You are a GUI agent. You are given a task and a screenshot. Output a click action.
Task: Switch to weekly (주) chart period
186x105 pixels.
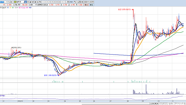pos(28,2)
